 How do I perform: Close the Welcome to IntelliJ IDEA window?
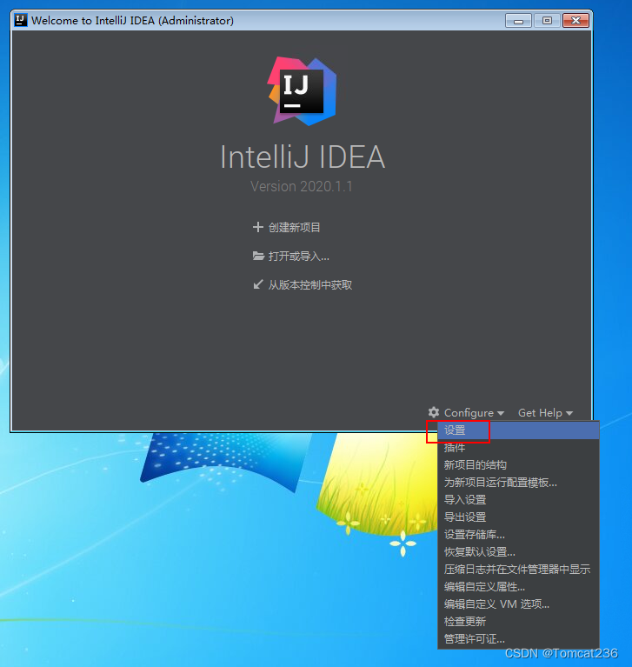click(x=575, y=20)
